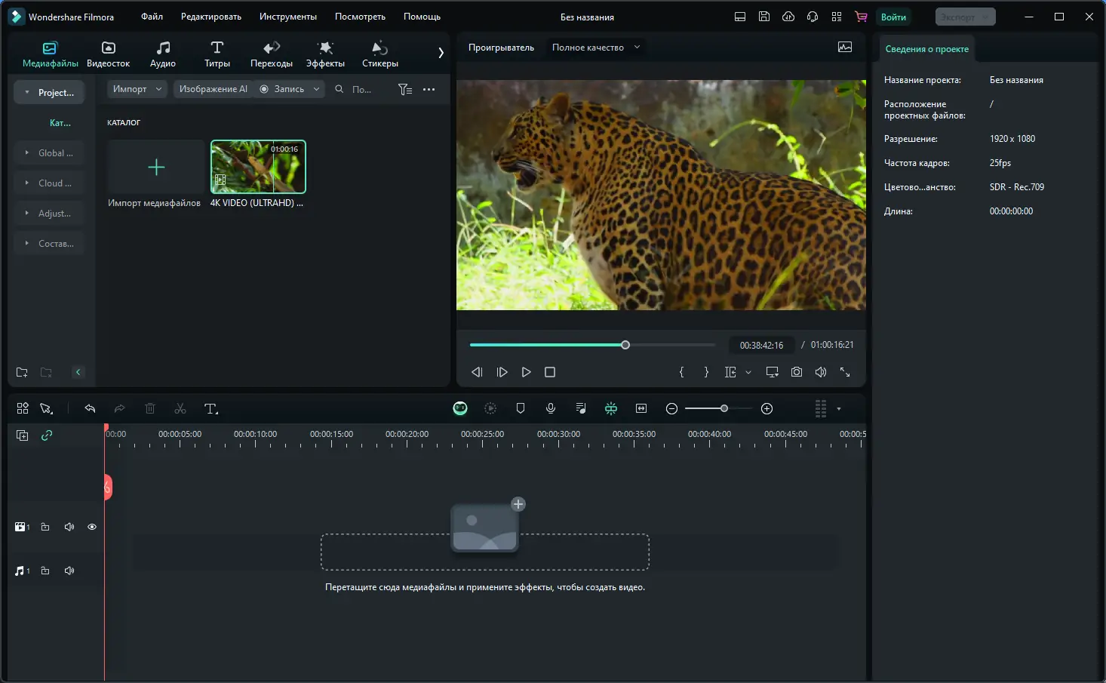The image size is (1106, 683).
Task: Open the Инструменты menu
Action: [x=287, y=17]
